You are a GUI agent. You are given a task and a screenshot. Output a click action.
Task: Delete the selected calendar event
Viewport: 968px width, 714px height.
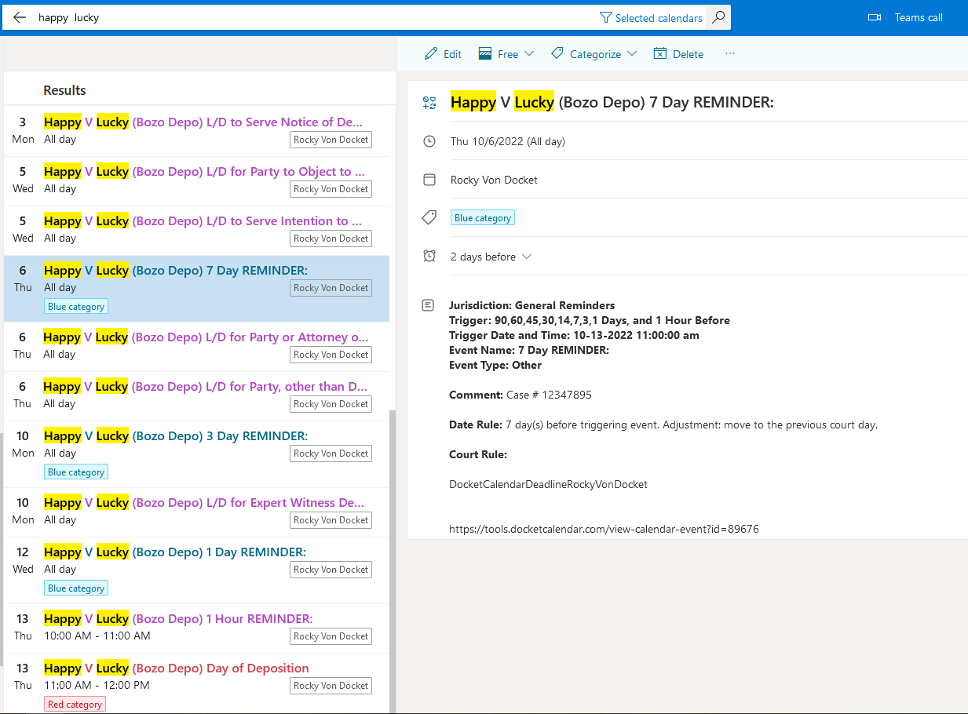(x=678, y=54)
